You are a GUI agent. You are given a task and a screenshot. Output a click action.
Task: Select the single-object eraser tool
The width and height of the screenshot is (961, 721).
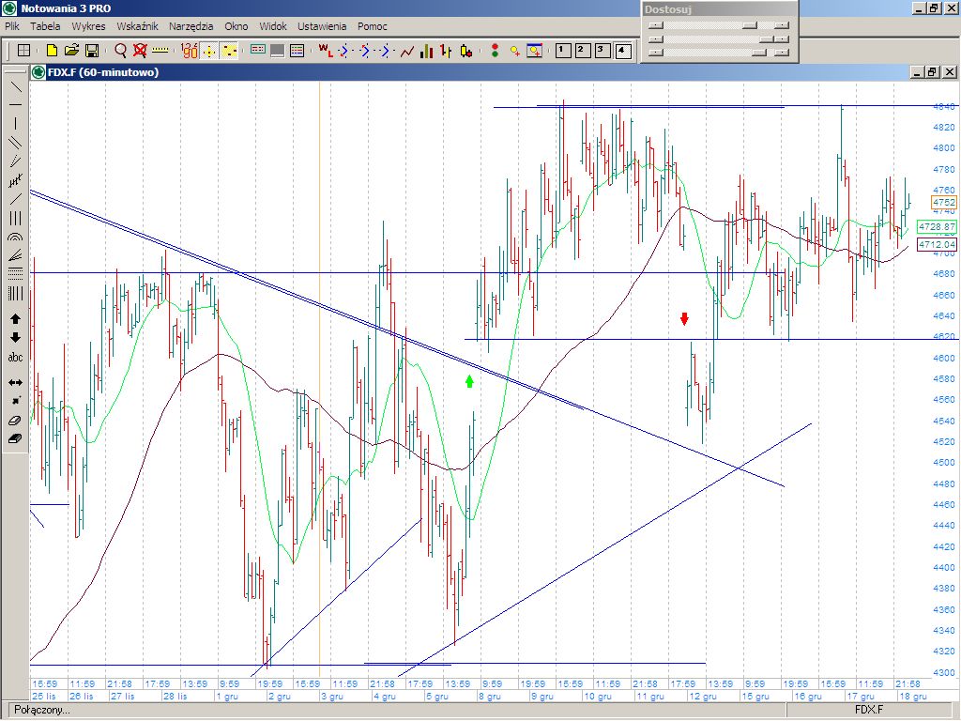[x=15, y=421]
